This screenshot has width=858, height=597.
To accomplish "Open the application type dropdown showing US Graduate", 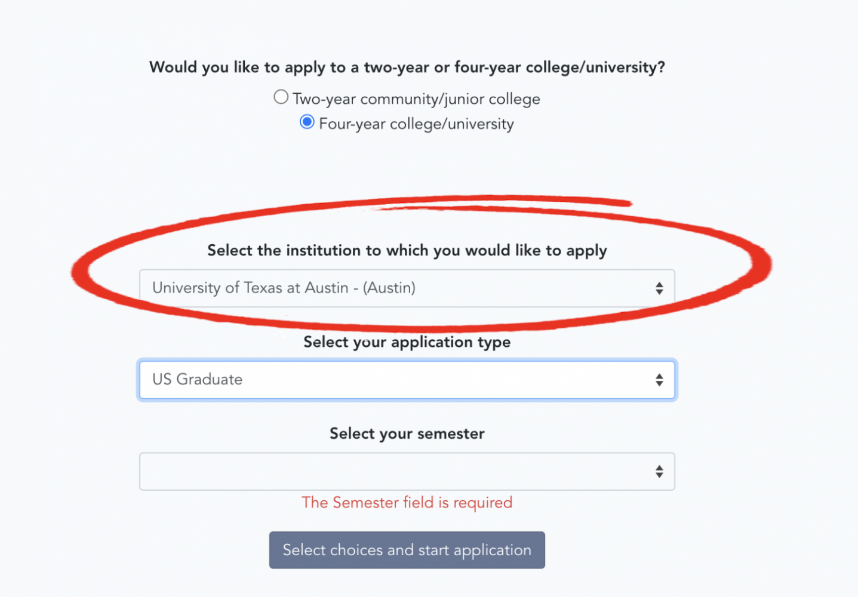I will 407,380.
